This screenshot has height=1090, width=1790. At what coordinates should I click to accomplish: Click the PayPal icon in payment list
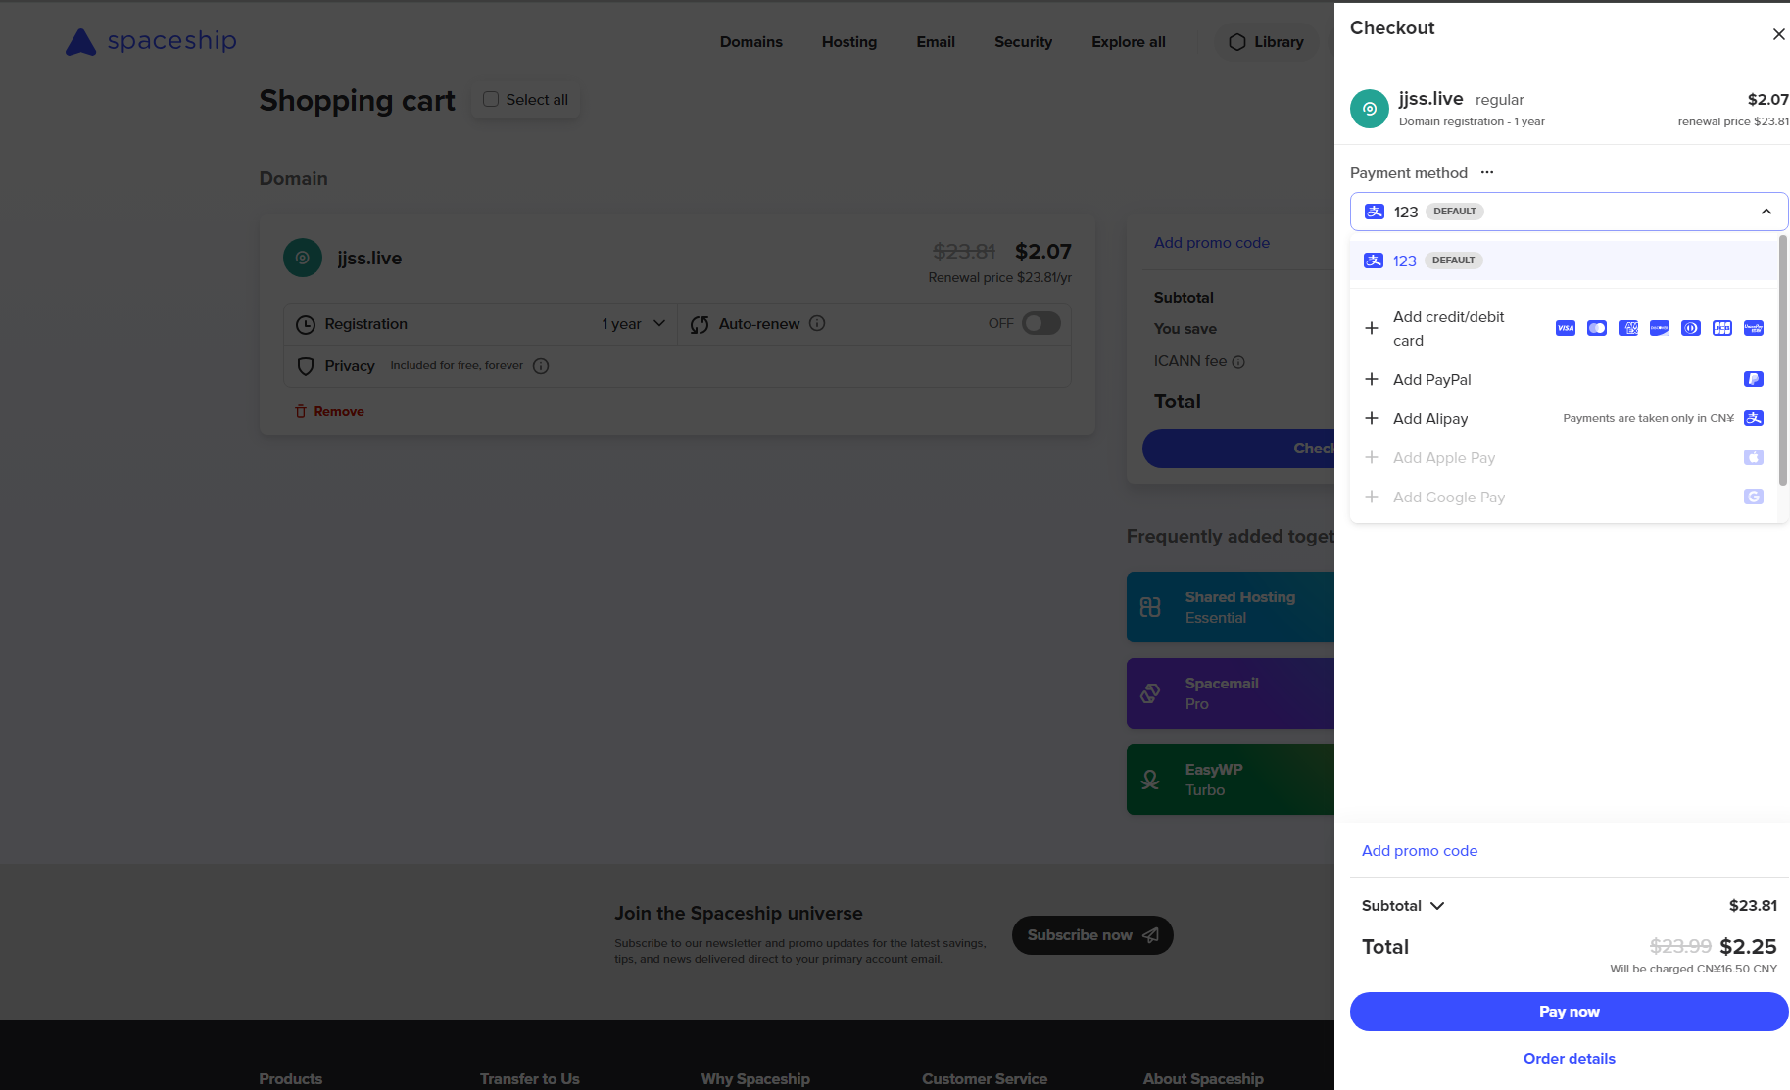pos(1753,379)
